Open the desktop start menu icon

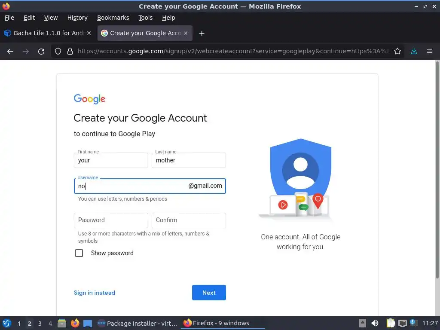[x=7, y=323]
